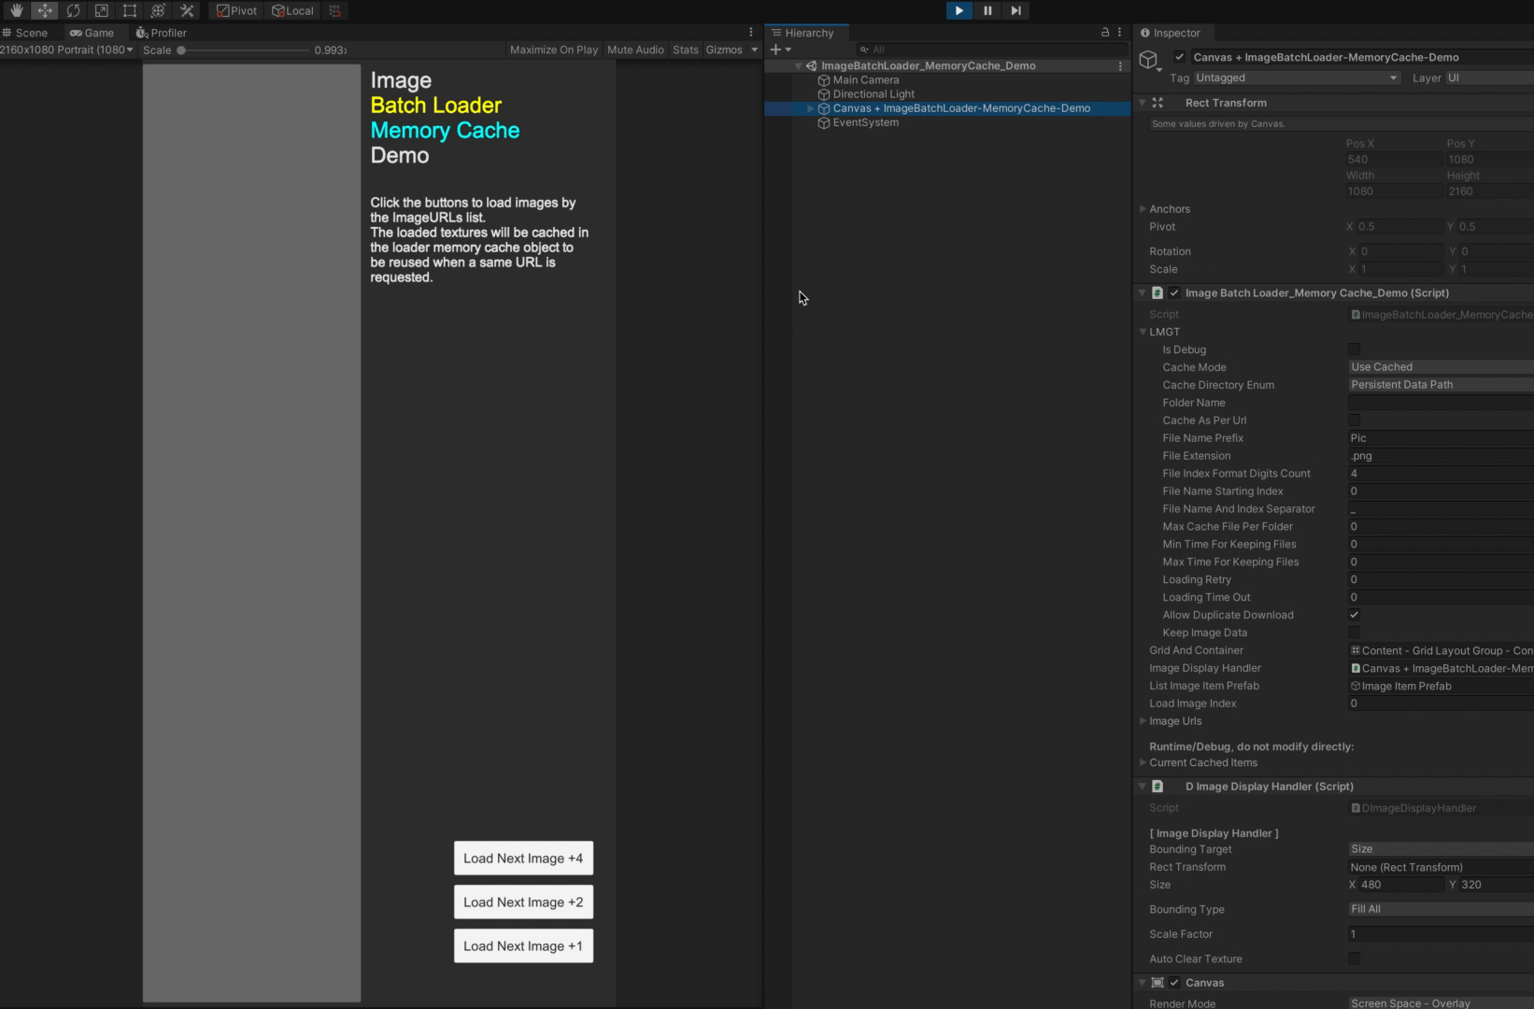This screenshot has width=1534, height=1009.
Task: Toggle grid snapping icon
Action: tap(335, 10)
